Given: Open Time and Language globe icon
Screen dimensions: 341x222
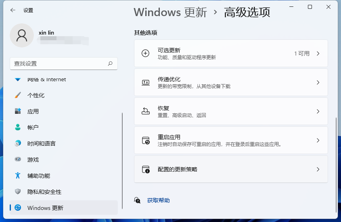Looking at the screenshot, I should coord(18,144).
